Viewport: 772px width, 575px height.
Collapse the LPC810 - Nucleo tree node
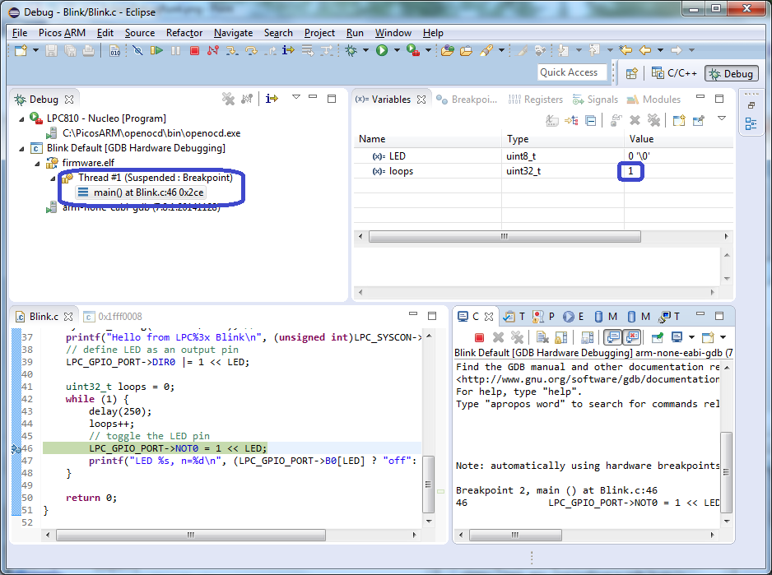click(21, 119)
